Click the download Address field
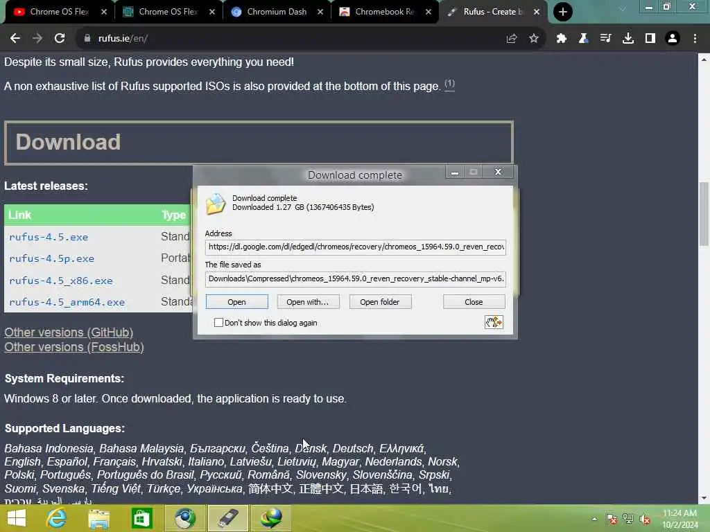 point(356,247)
